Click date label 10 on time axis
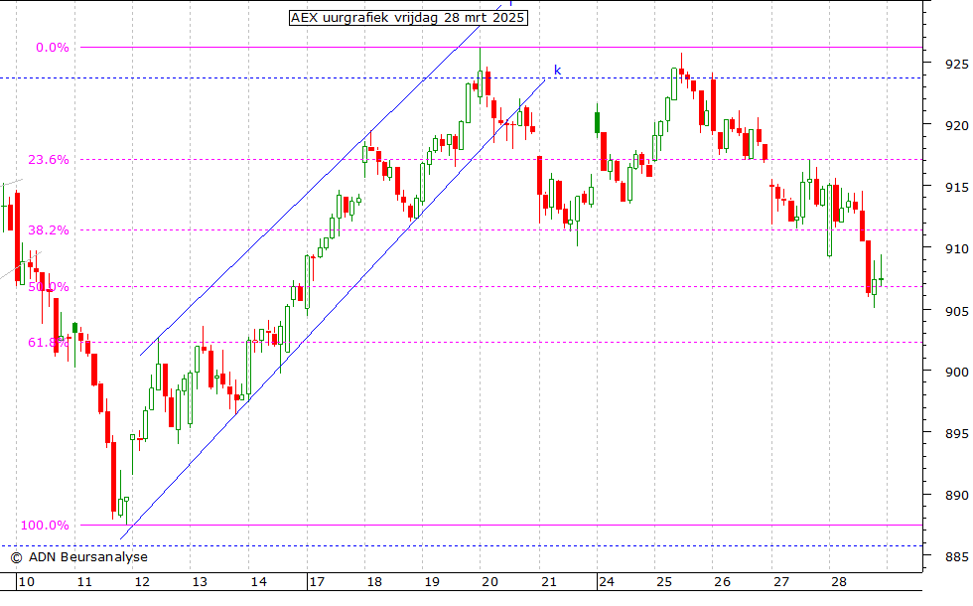The height and width of the screenshot is (606, 973). click(x=26, y=582)
